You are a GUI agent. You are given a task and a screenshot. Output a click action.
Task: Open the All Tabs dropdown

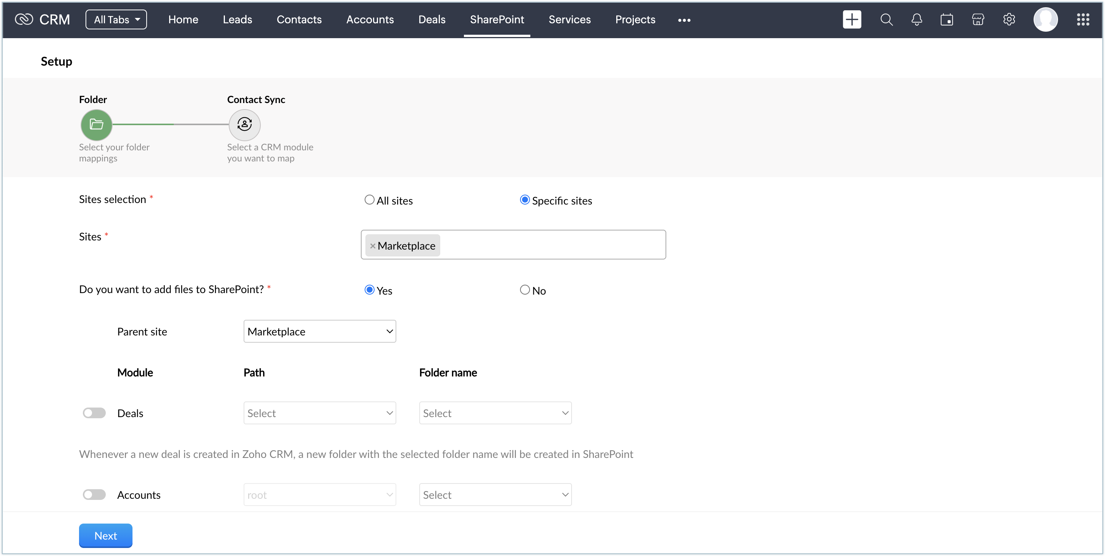point(116,19)
